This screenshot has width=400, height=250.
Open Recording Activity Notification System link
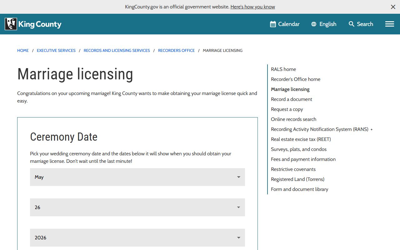point(320,129)
